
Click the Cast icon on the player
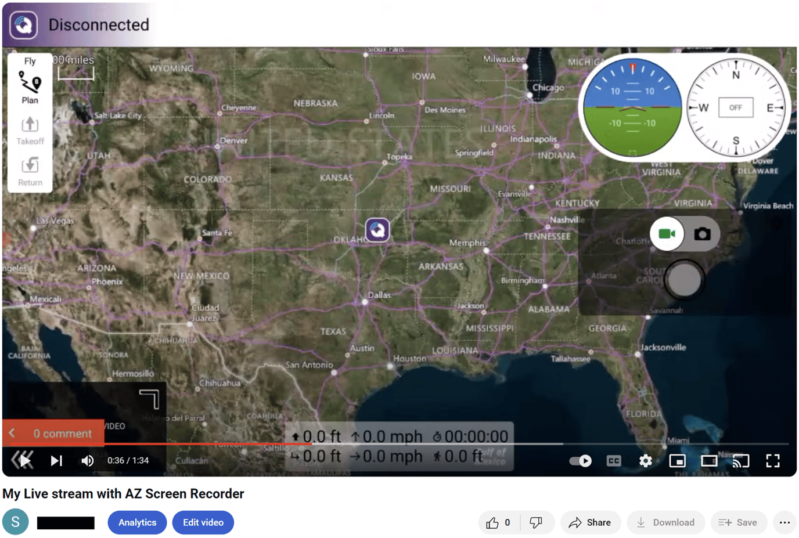pyautogui.click(x=741, y=460)
